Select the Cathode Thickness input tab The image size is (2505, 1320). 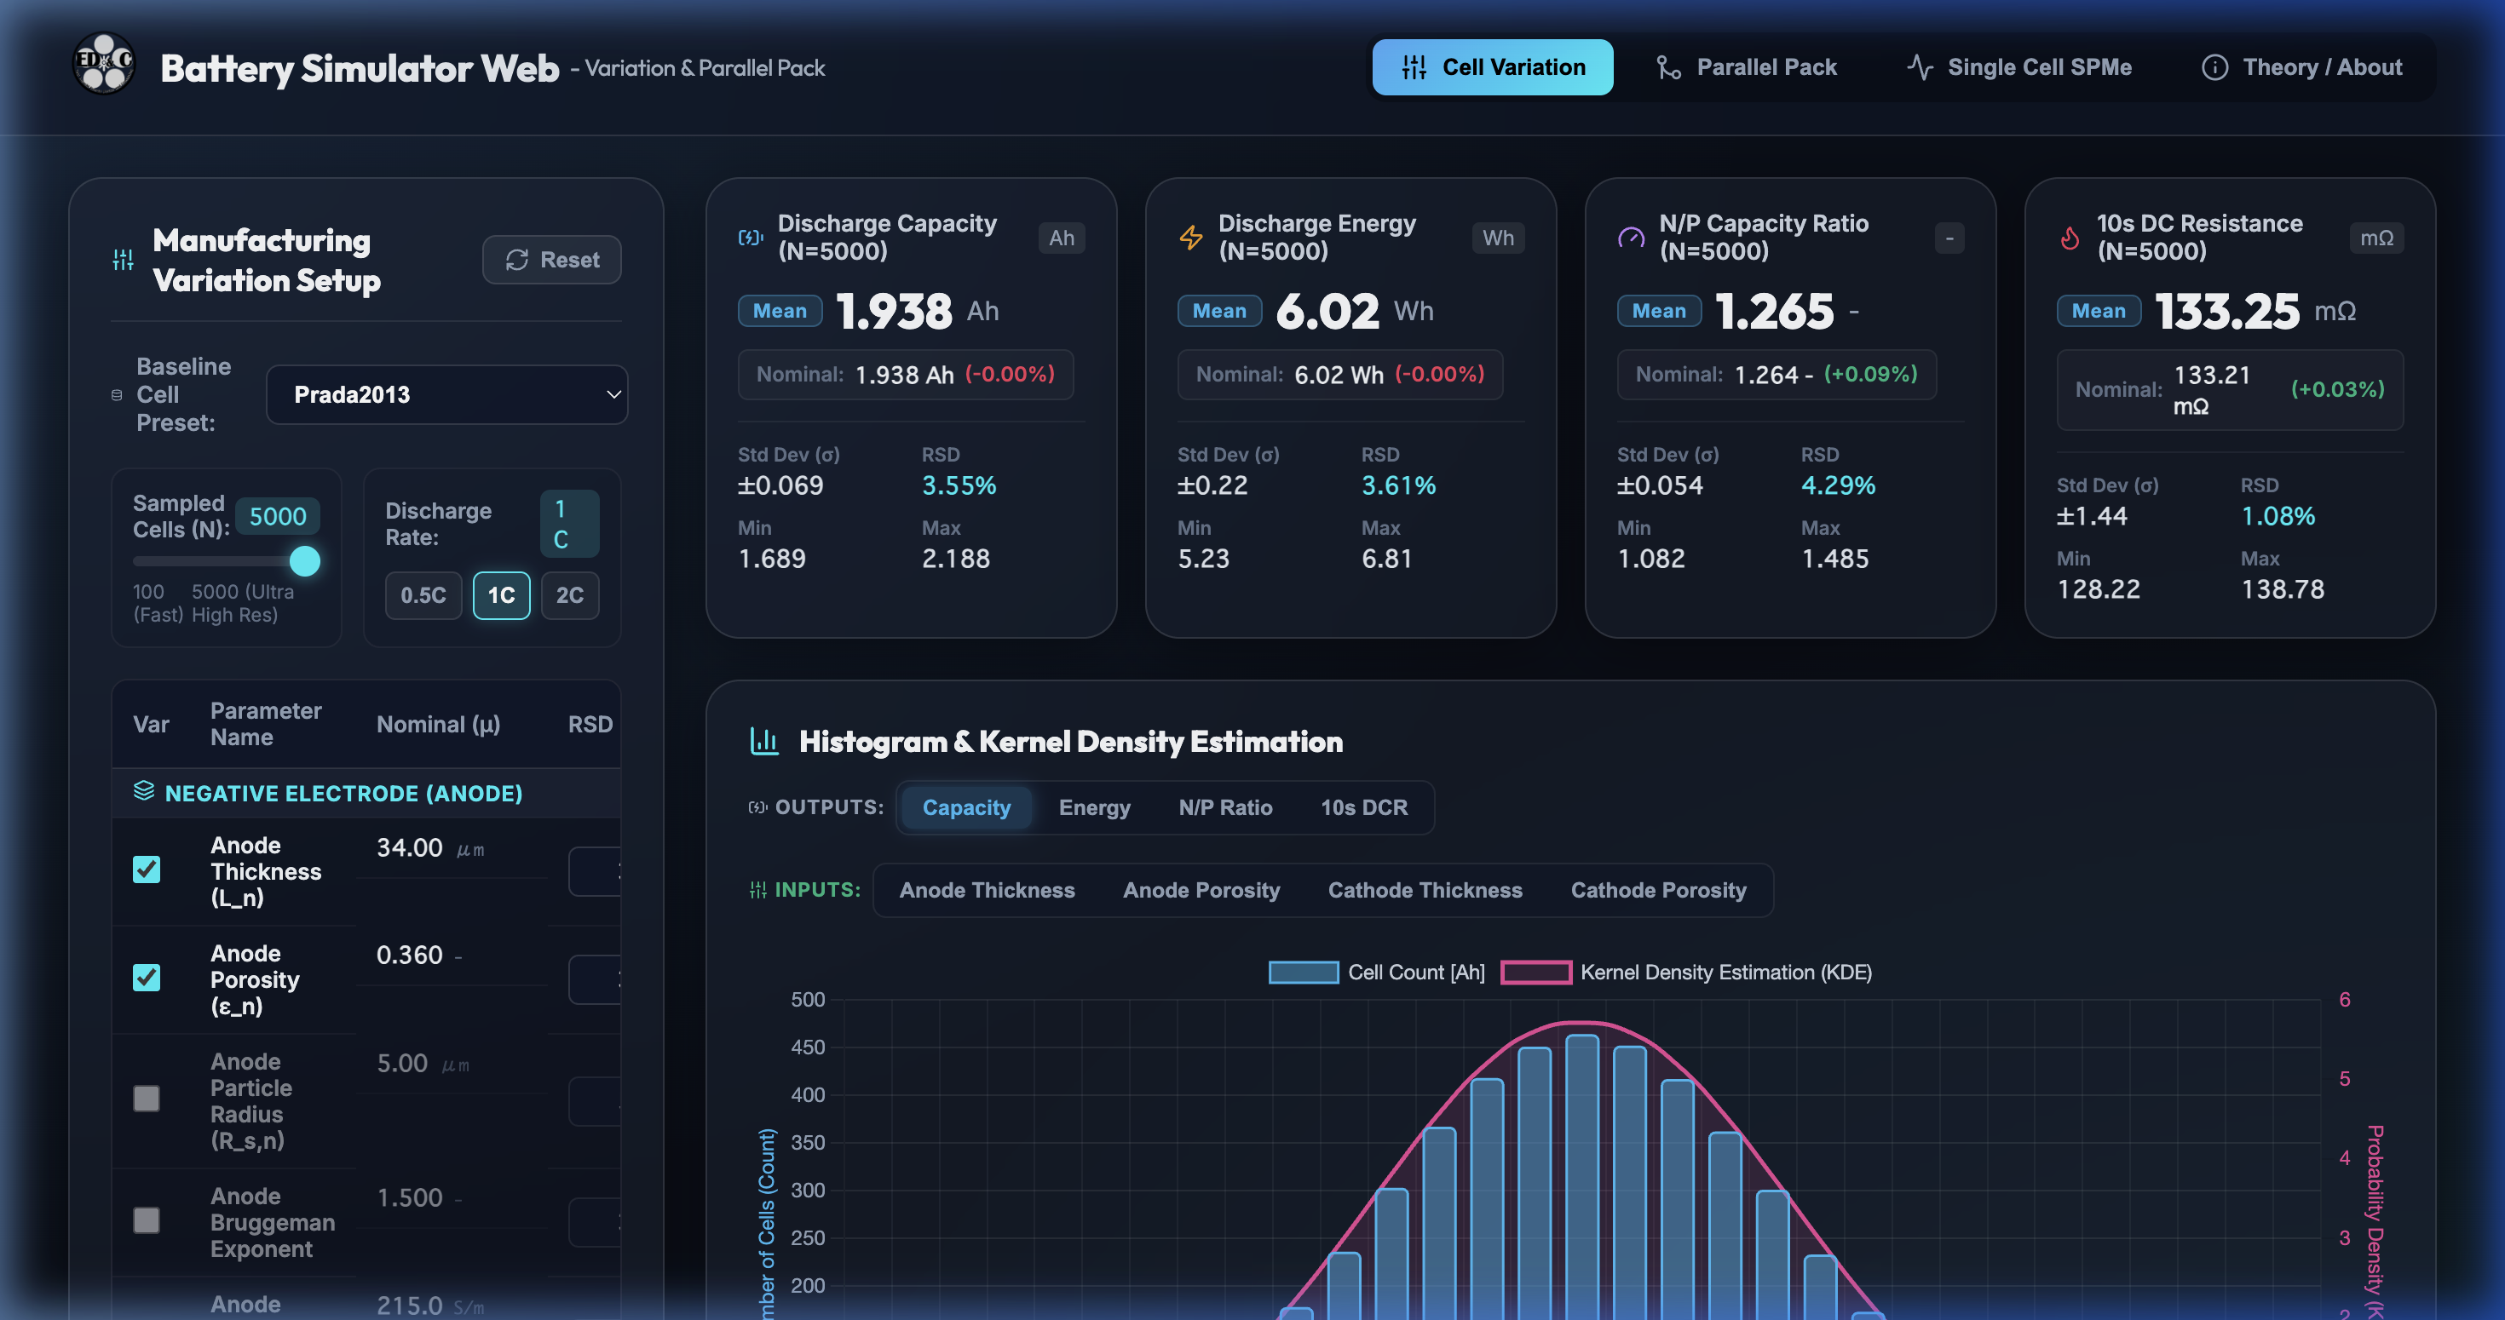coord(1425,889)
